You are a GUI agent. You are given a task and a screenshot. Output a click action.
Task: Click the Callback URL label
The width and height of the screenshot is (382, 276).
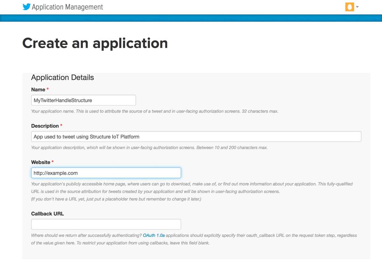click(x=47, y=214)
